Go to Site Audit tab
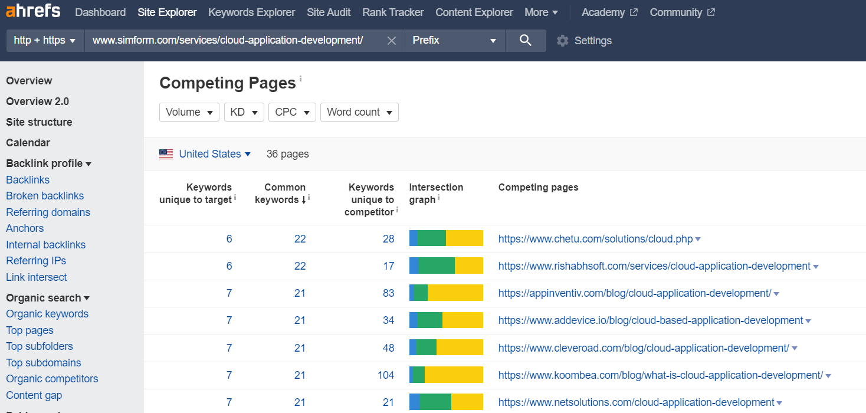 pos(329,12)
